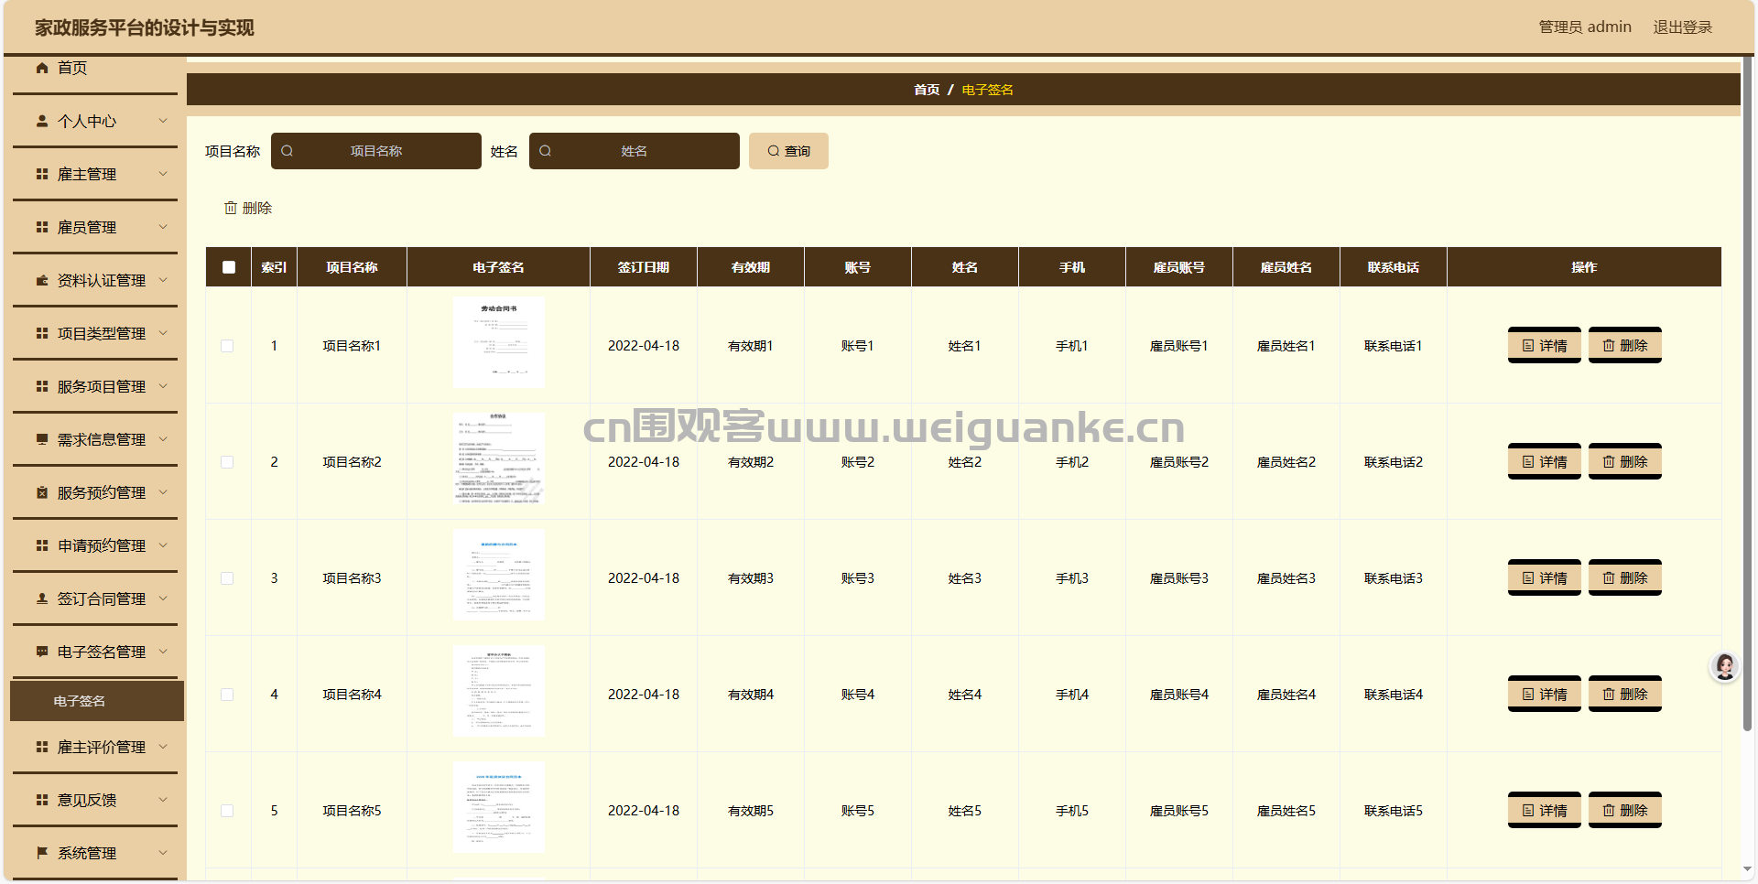1758x884 pixels.
Task: Click the 管理员 admin user label
Action: coord(1585,27)
